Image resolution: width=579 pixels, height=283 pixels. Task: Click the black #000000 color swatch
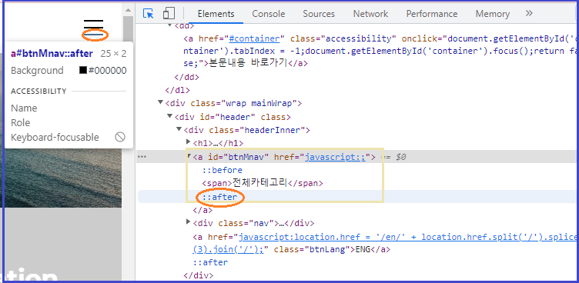click(83, 70)
